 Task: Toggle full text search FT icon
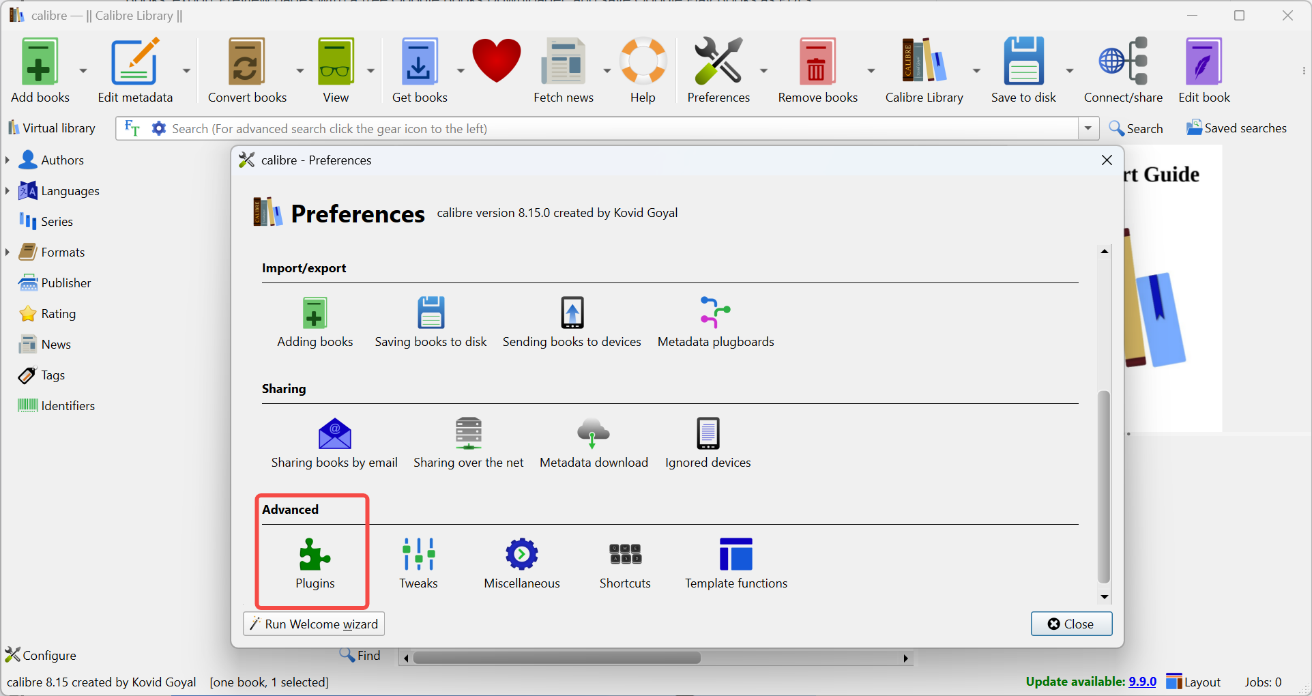(x=132, y=128)
